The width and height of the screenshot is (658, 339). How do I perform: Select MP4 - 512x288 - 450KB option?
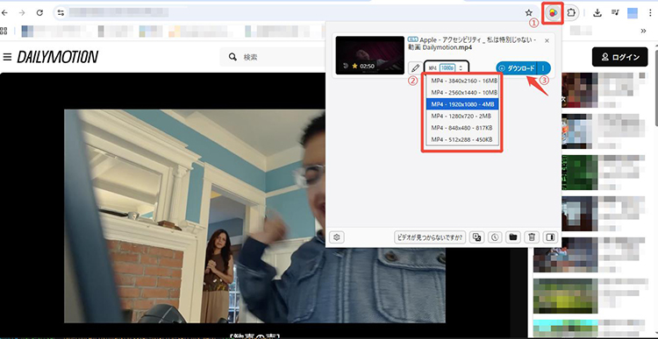coord(462,139)
